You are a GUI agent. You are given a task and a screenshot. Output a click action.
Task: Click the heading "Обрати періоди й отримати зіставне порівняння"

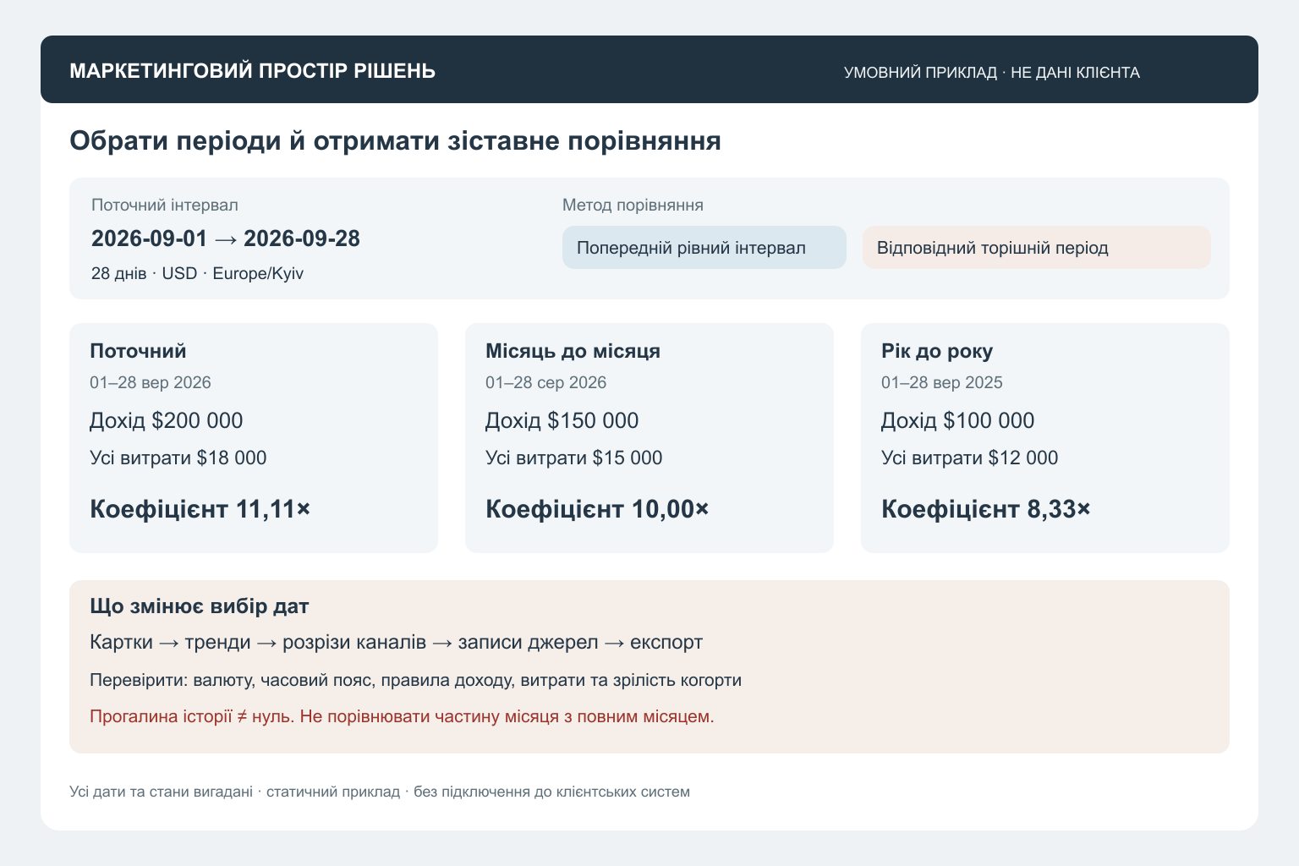396,140
